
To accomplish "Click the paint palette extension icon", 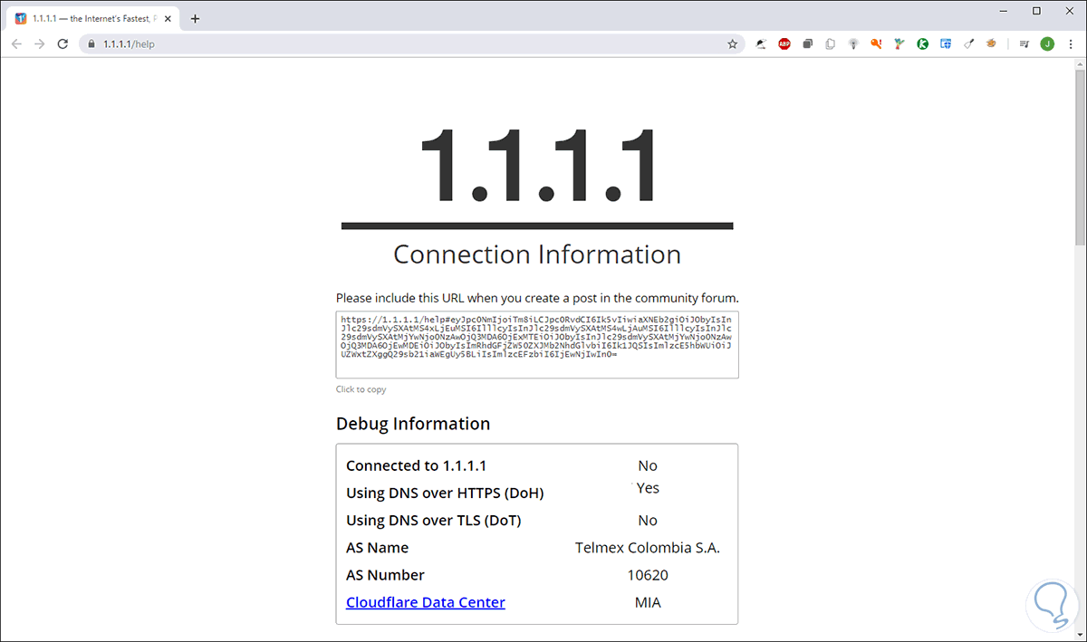I will pyautogui.click(x=991, y=43).
